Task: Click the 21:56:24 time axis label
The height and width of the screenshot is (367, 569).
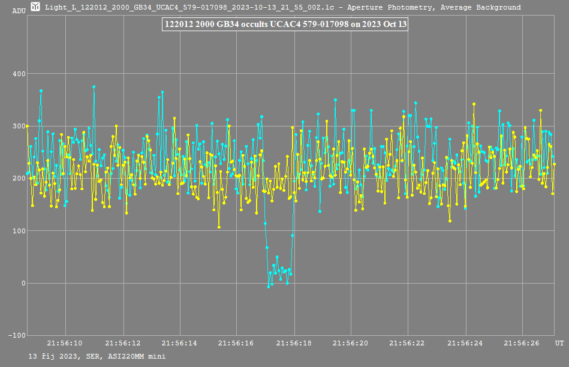Action: point(465,344)
